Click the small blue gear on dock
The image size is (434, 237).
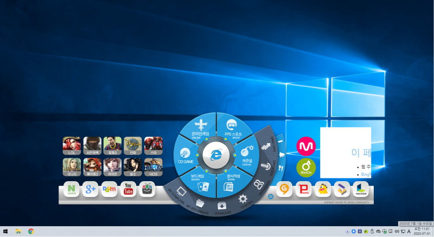pos(271,196)
